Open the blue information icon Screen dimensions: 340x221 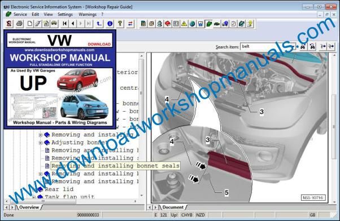coord(110,24)
